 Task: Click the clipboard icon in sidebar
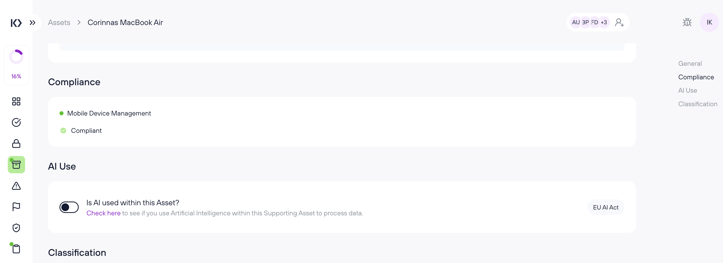16,249
